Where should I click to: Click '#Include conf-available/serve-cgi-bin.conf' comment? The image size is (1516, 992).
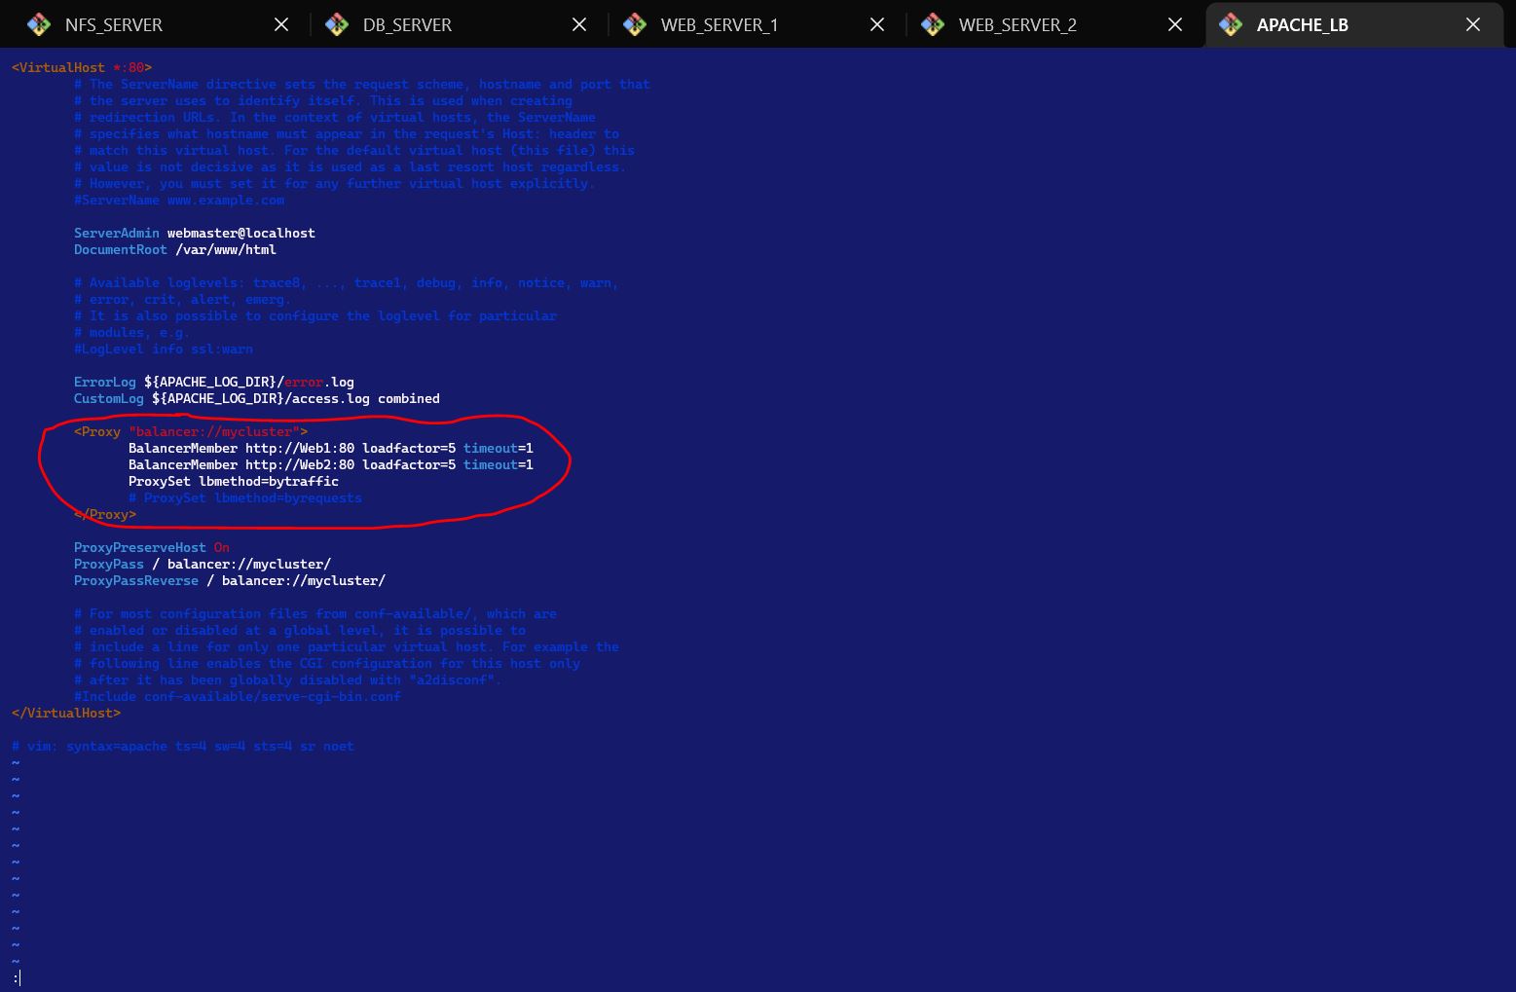point(238,696)
